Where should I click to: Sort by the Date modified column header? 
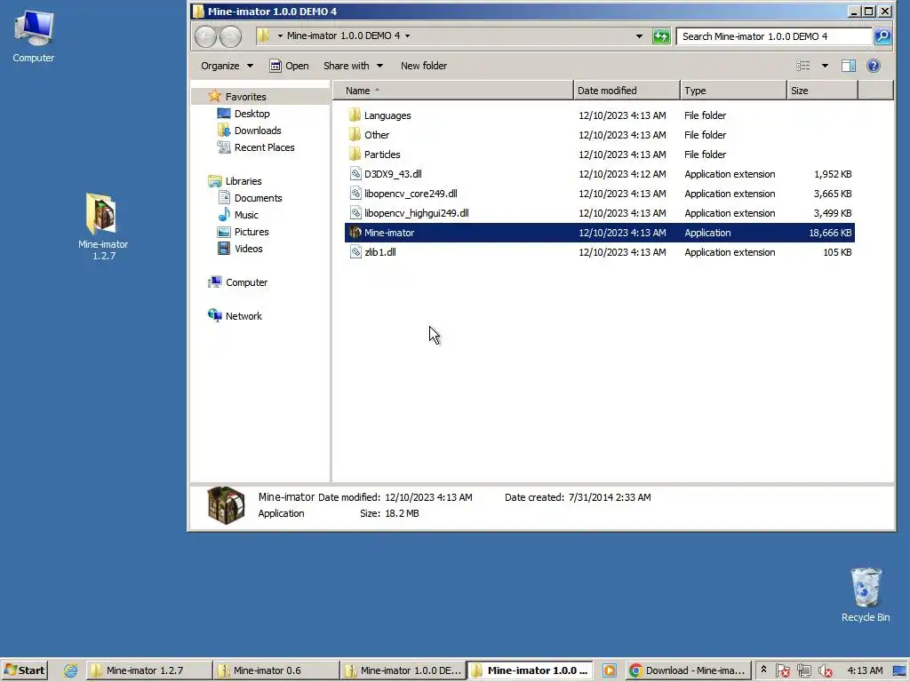(627, 91)
